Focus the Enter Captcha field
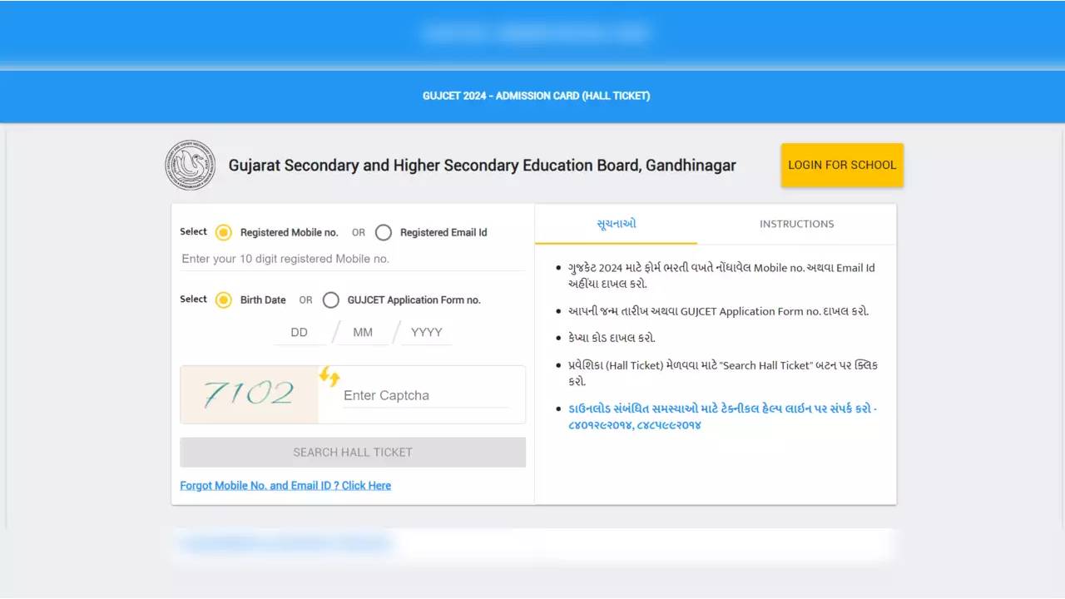This screenshot has height=599, width=1065. point(426,395)
